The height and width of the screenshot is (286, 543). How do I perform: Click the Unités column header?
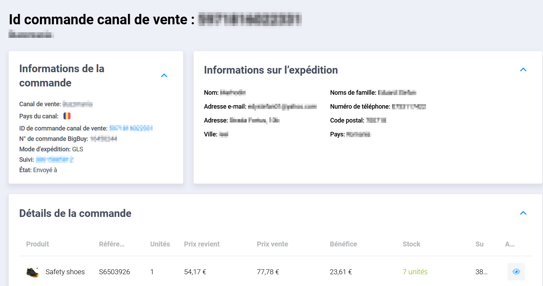pos(160,244)
